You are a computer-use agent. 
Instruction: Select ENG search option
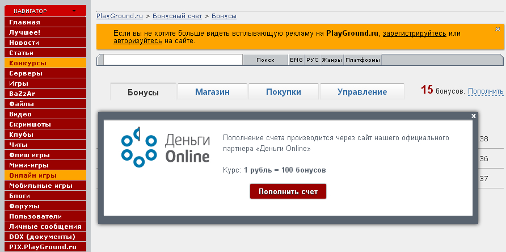296,60
